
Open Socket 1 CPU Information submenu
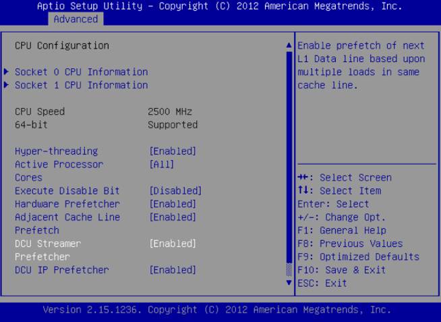(x=82, y=85)
